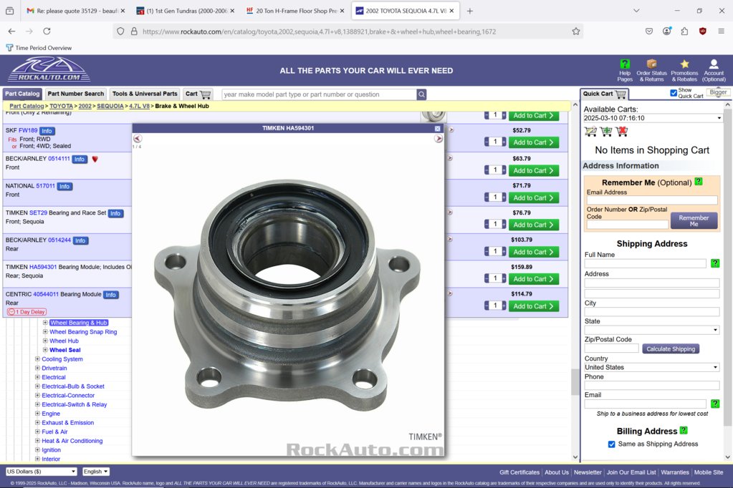Viewport: 733px width, 488px height.
Task: Add the $159.89 TIMKEN item to cart
Action: coord(533,279)
